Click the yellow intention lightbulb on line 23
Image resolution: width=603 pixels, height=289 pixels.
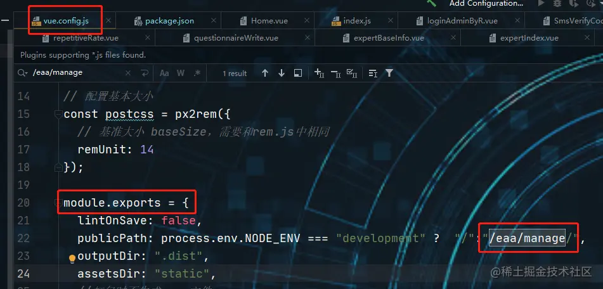tap(72, 259)
